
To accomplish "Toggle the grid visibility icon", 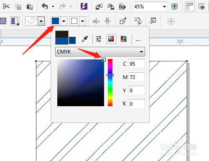I will [x=201, y=6].
